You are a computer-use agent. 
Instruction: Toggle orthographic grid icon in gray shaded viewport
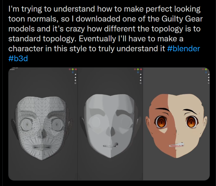point(141,83)
